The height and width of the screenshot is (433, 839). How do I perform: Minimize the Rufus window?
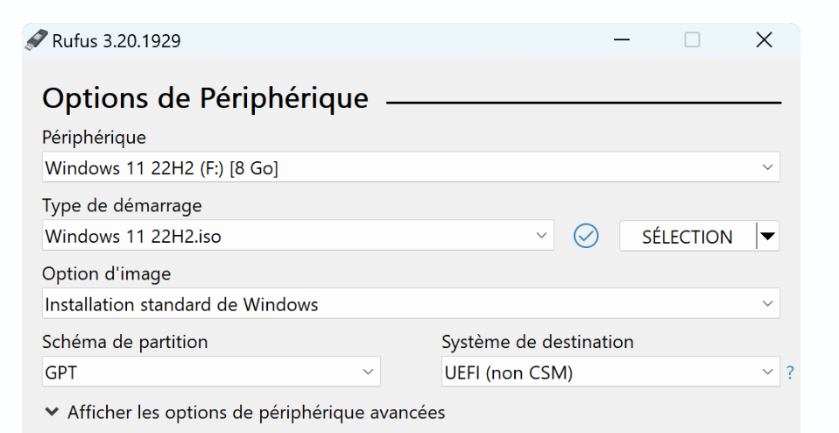click(x=621, y=39)
